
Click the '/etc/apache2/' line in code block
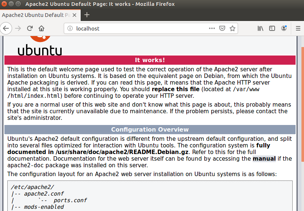33,187
